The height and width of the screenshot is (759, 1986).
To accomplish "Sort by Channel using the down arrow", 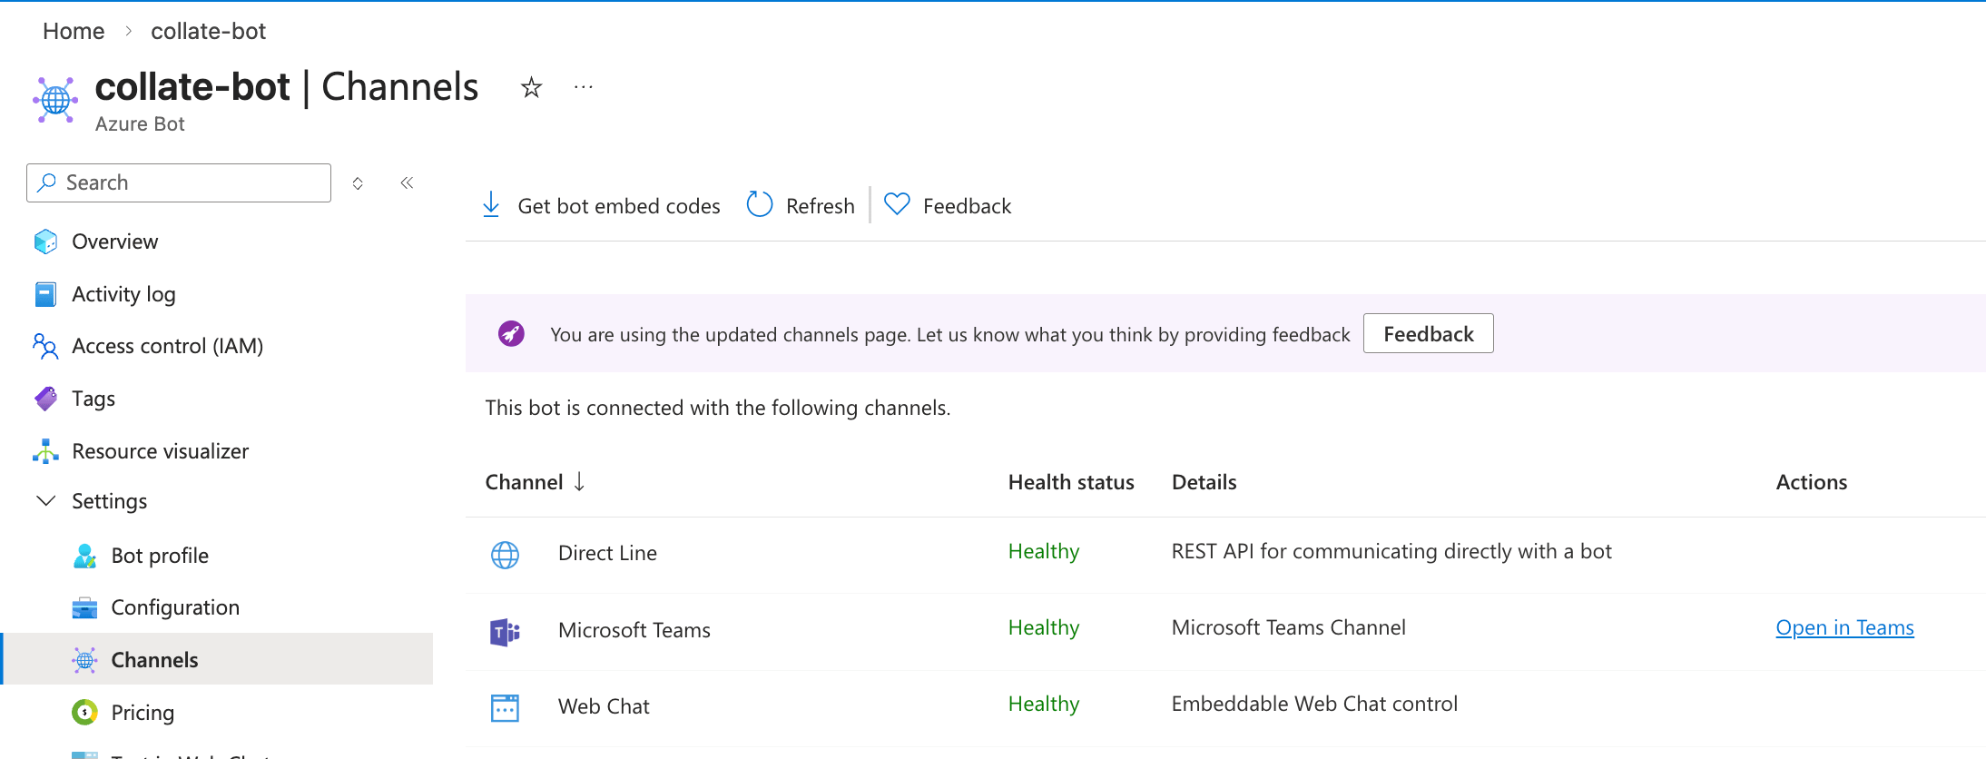I will (x=579, y=481).
